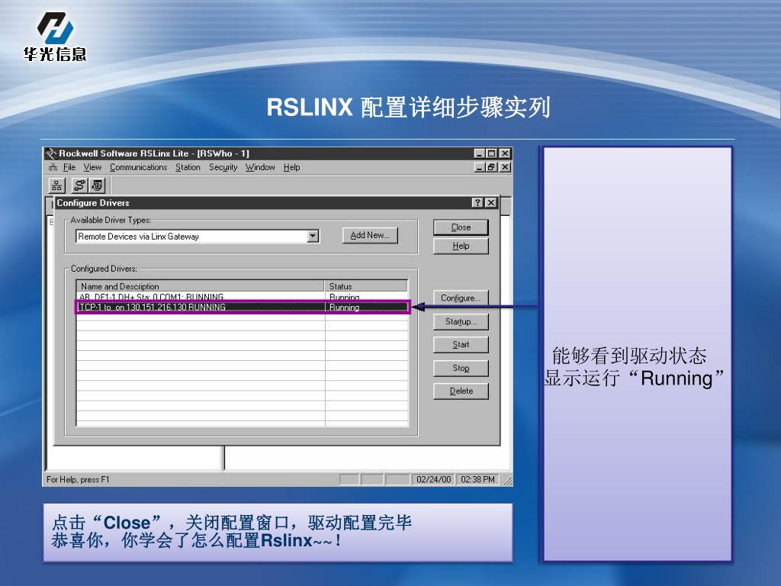
Task: Click the 02:38 PM time in status bar
Action: coord(477,479)
